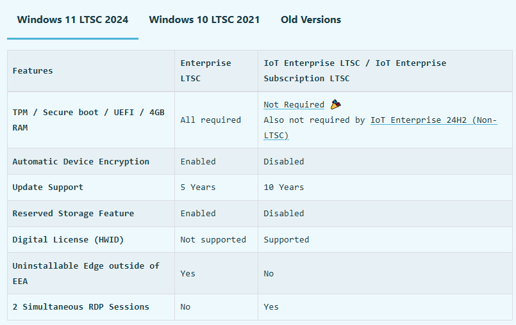Click the 10 Years cell
Image resolution: width=516 pixels, height=325 pixels.
[x=284, y=187]
